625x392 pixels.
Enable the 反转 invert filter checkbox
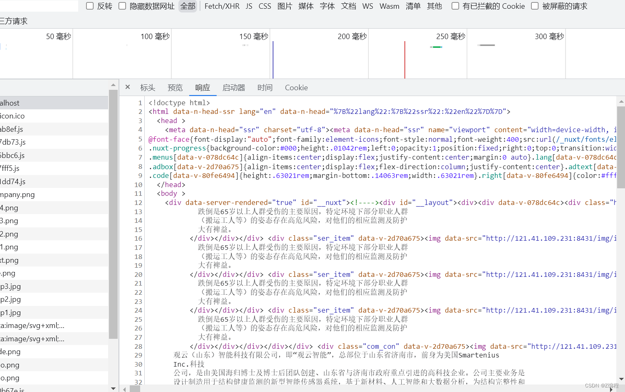(90, 6)
